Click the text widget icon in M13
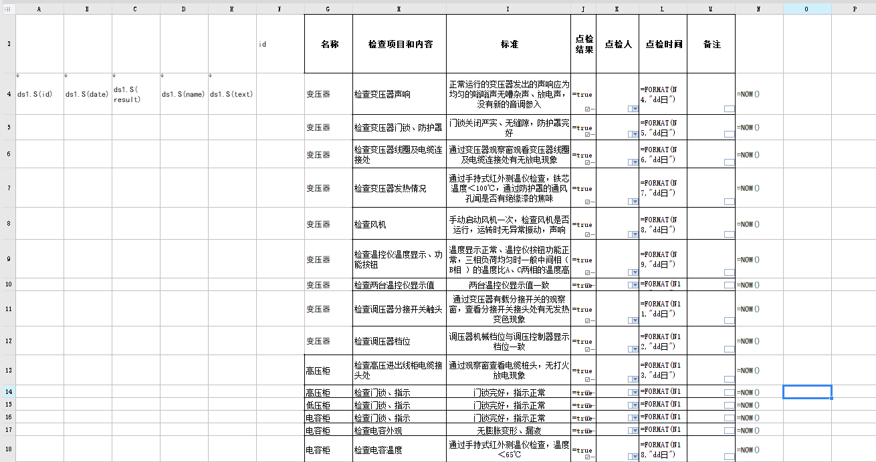 point(729,380)
